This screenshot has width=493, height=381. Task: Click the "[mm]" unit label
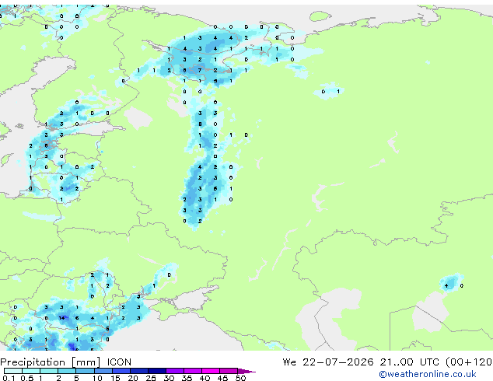[86, 362]
